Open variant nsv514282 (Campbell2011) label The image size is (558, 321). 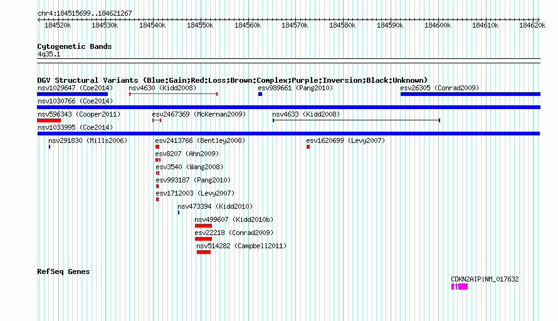(241, 246)
